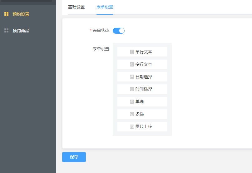
Task: Click the 多选 checkbox icon
Action: [132, 114]
